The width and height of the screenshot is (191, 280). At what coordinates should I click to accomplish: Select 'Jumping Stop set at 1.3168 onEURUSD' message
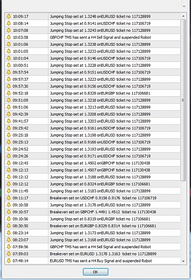point(100,240)
